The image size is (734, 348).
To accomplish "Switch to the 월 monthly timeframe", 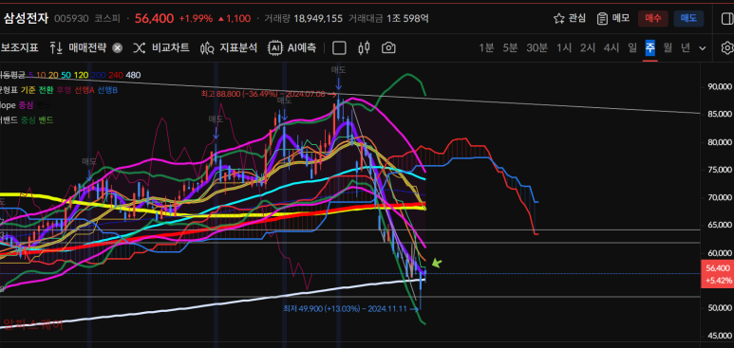I will [x=668, y=47].
